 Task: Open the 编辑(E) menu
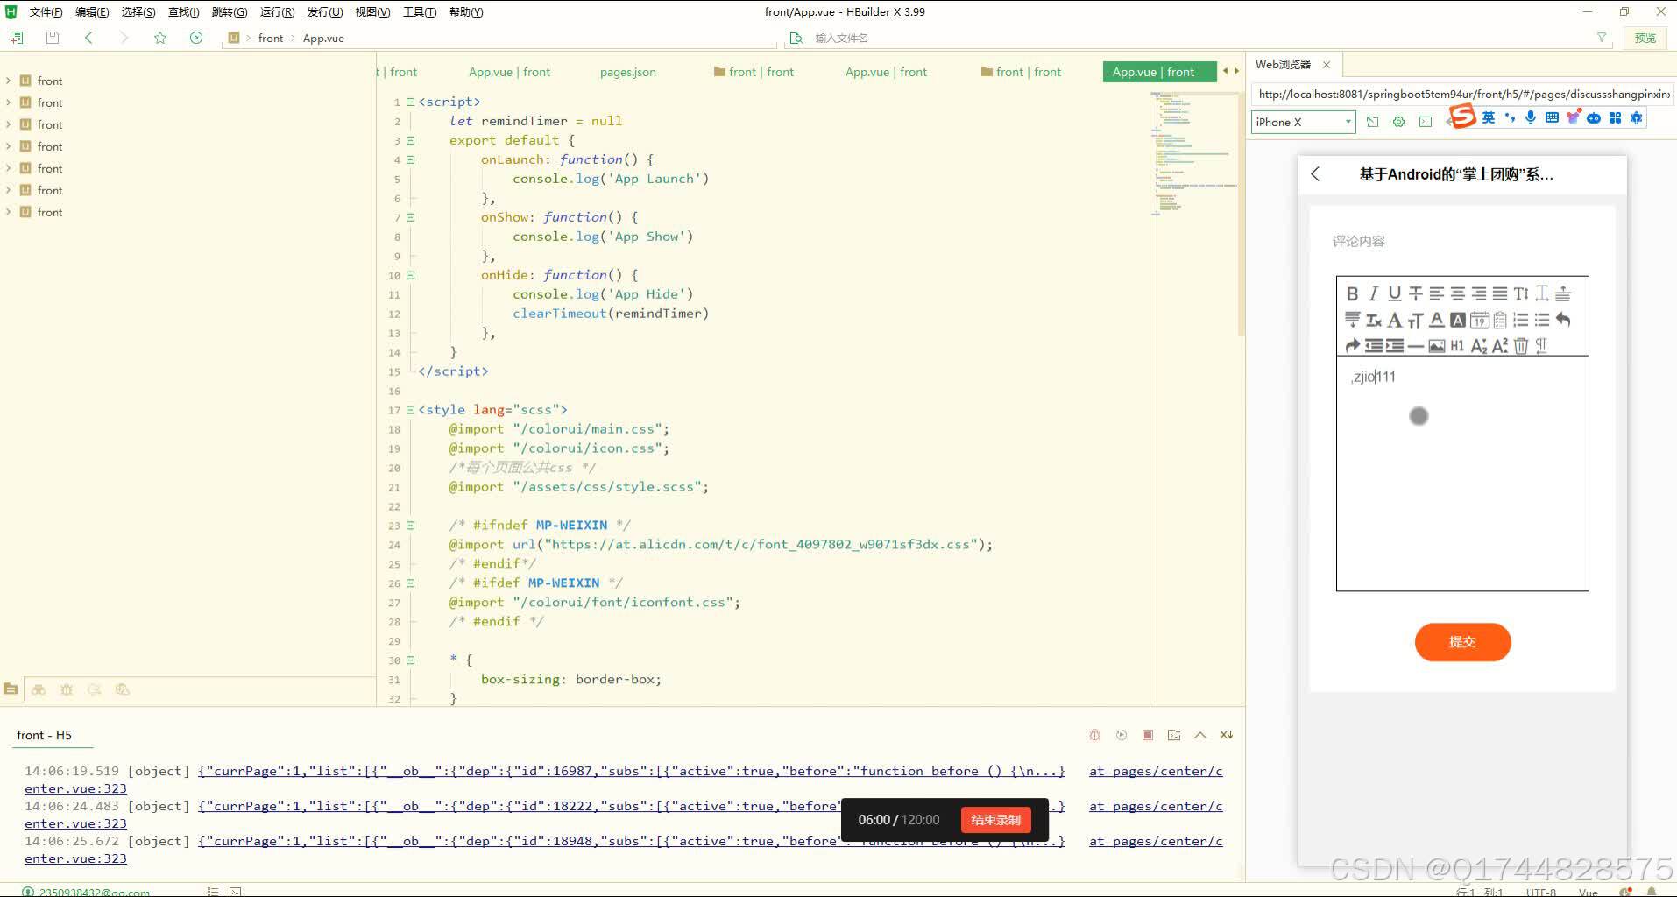92,11
